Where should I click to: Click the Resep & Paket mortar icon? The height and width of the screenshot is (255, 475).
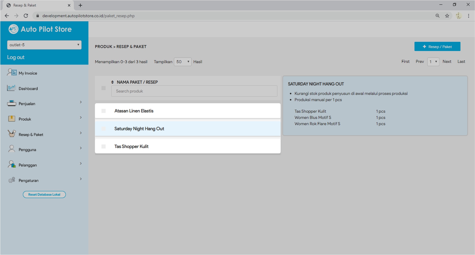click(x=12, y=134)
